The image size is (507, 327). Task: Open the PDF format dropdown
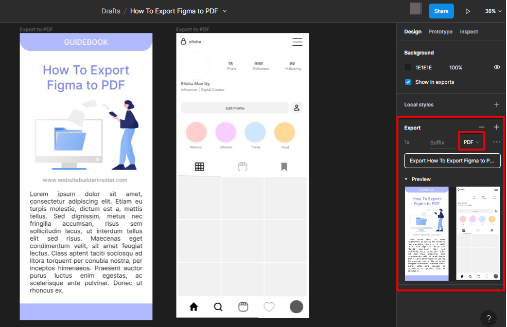471,142
